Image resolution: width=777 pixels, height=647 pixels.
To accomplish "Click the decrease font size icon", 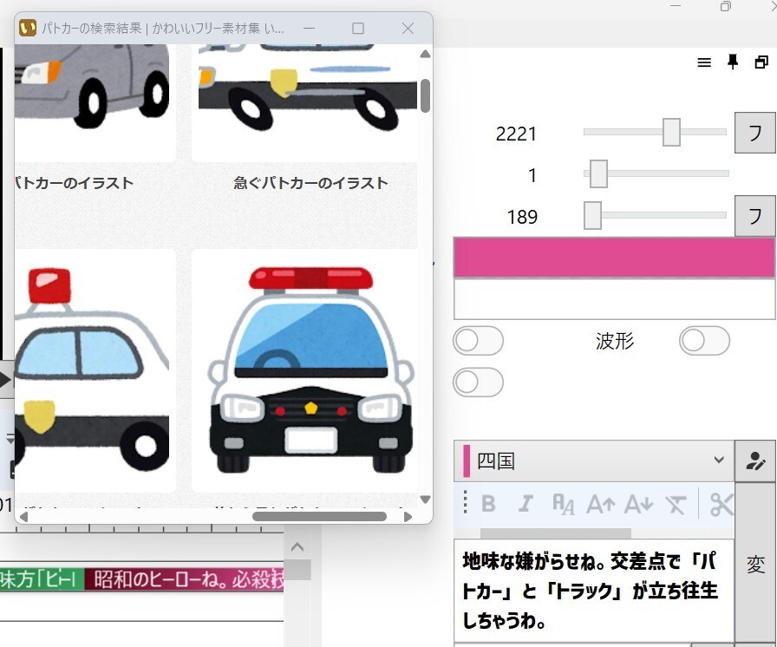I will pos(638,504).
